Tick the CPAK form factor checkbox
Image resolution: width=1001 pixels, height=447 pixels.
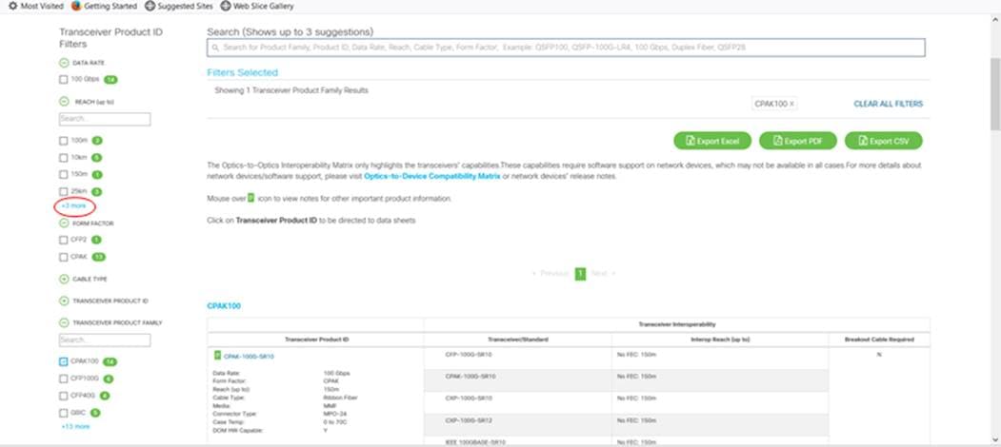click(63, 257)
